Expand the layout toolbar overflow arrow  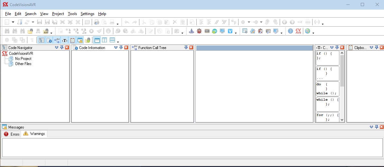coord(118,42)
